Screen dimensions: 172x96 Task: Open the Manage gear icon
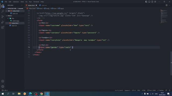click(x=3, y=86)
